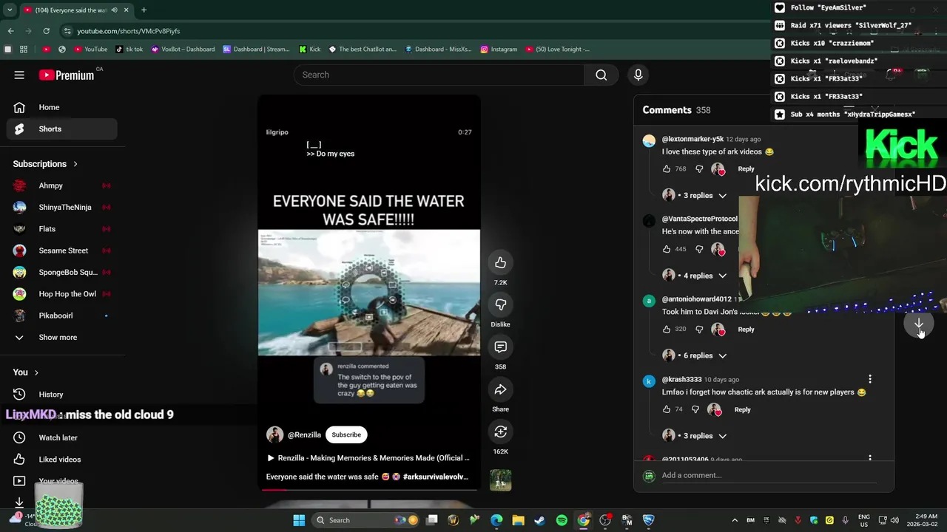Click the browser address bar URL

pos(129,31)
